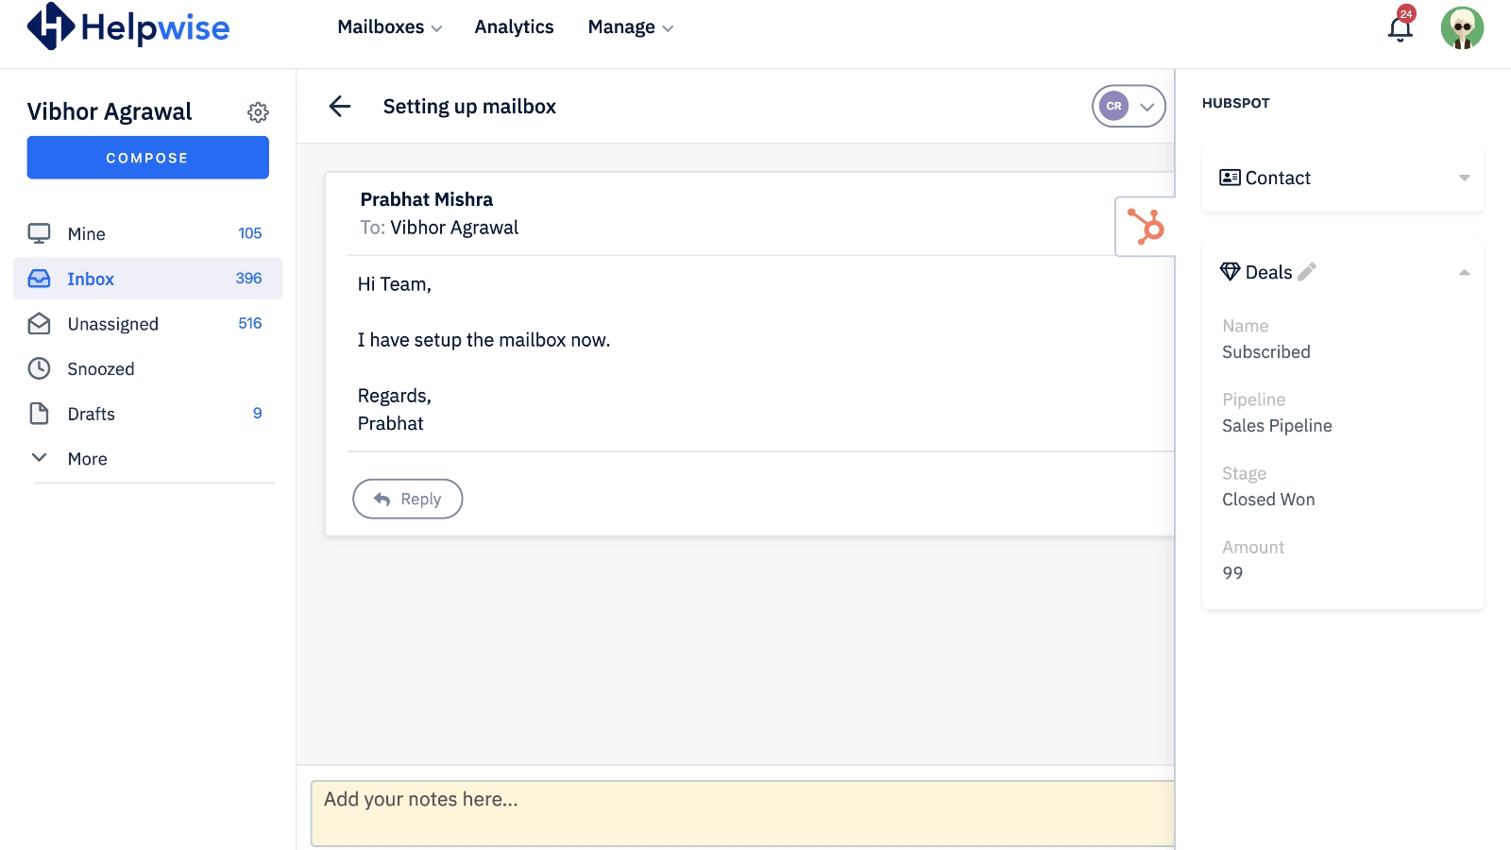
Task: Open Drafts via the document icon
Action: 39,413
